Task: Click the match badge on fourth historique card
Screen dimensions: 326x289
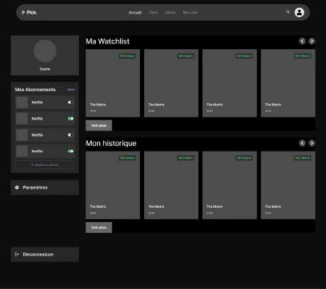Action: click(303, 158)
